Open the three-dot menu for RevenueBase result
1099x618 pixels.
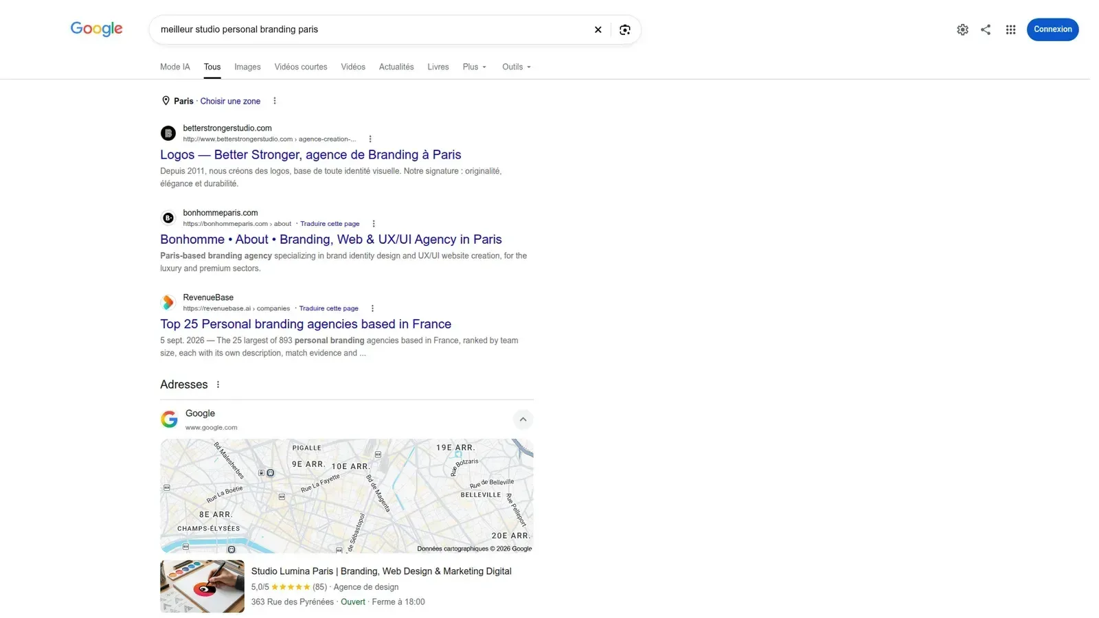coord(372,308)
